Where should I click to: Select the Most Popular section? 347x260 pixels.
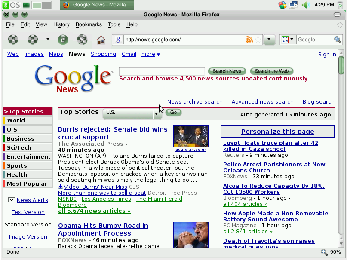click(28, 184)
